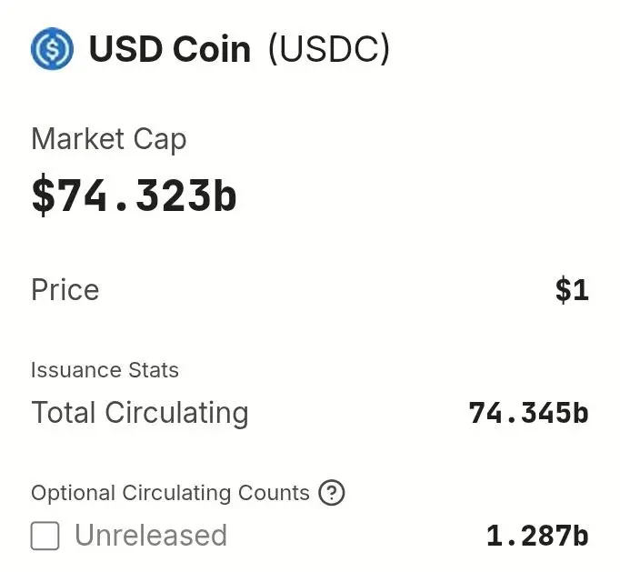The width and height of the screenshot is (620, 572).
Task: Click the Optional Circulating Counts label
Action: [x=170, y=493]
